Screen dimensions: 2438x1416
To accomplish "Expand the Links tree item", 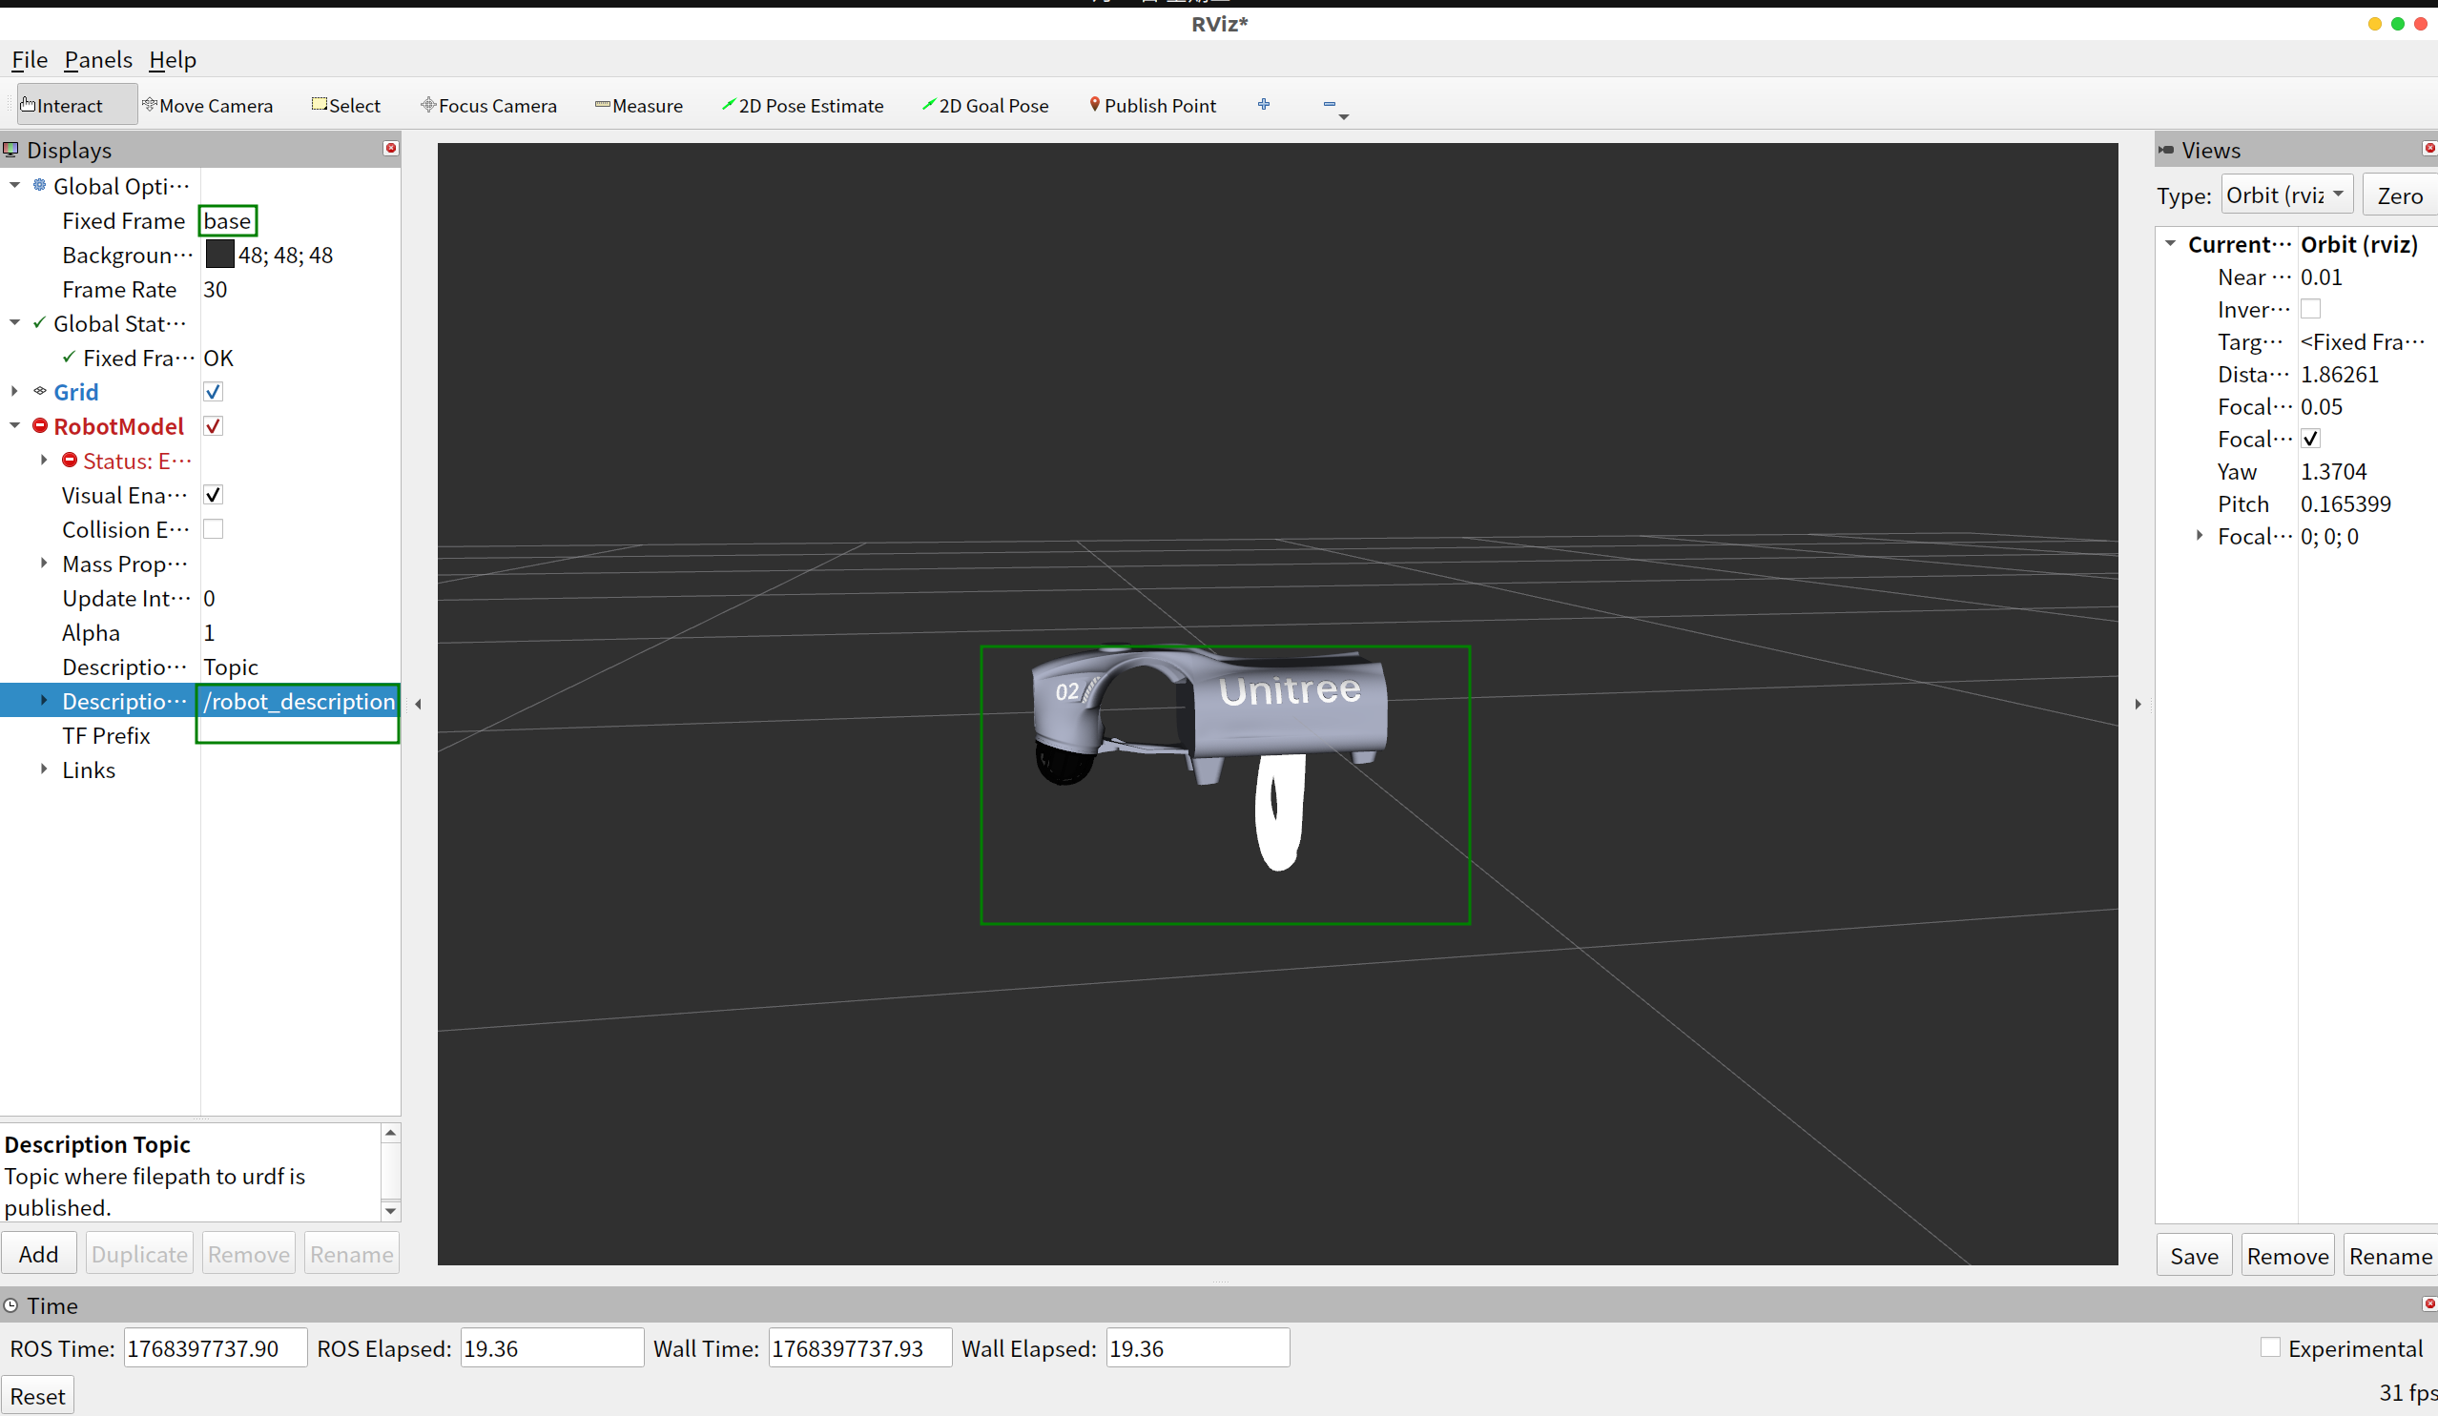I will click(x=44, y=769).
